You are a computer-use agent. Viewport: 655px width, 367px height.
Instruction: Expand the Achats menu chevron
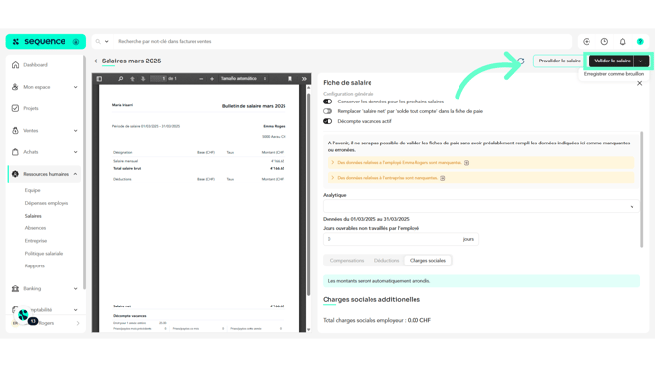click(x=75, y=152)
